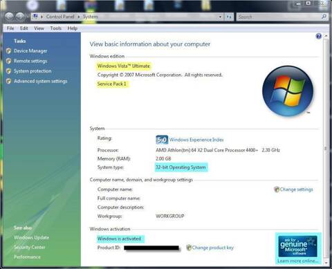Open Help via the blue question mark

click(318, 36)
